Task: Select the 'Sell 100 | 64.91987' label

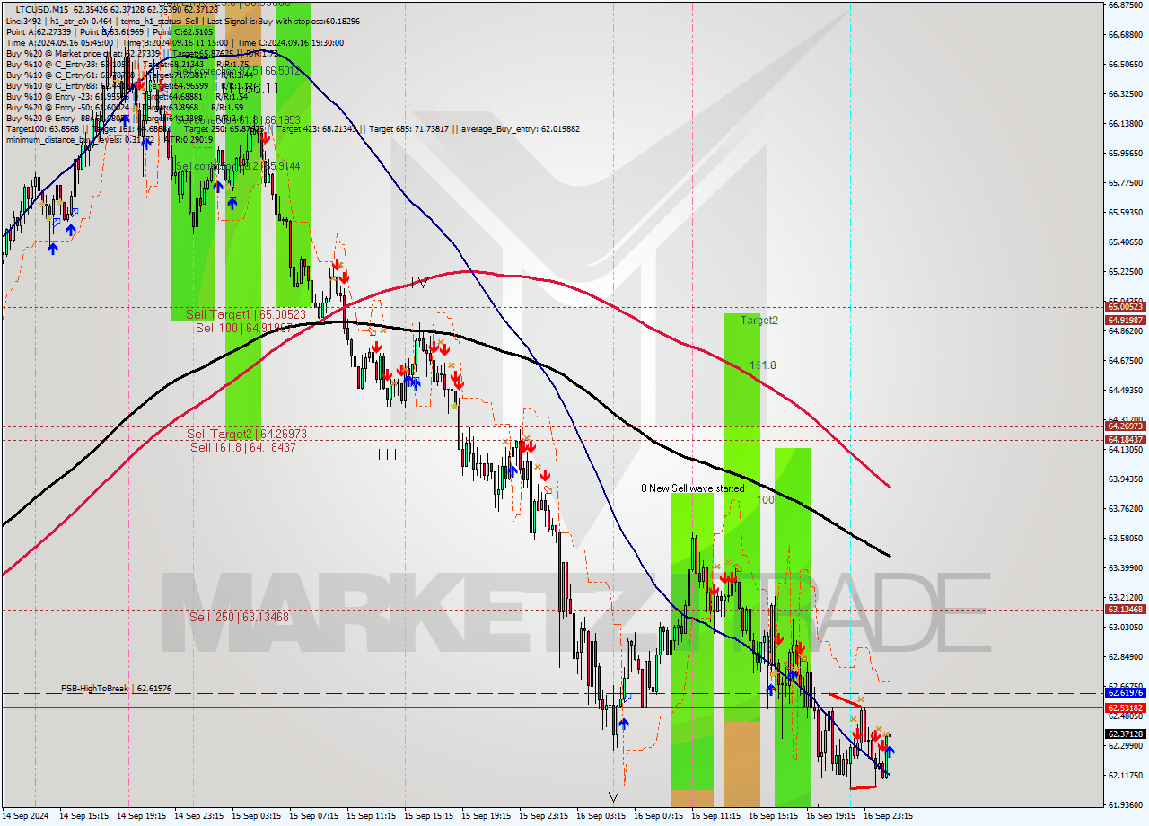Action: [246, 328]
